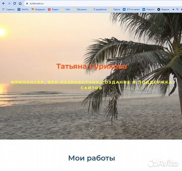Go back to the previous page
The width and height of the screenshot is (182, 171).
coord(3,3)
